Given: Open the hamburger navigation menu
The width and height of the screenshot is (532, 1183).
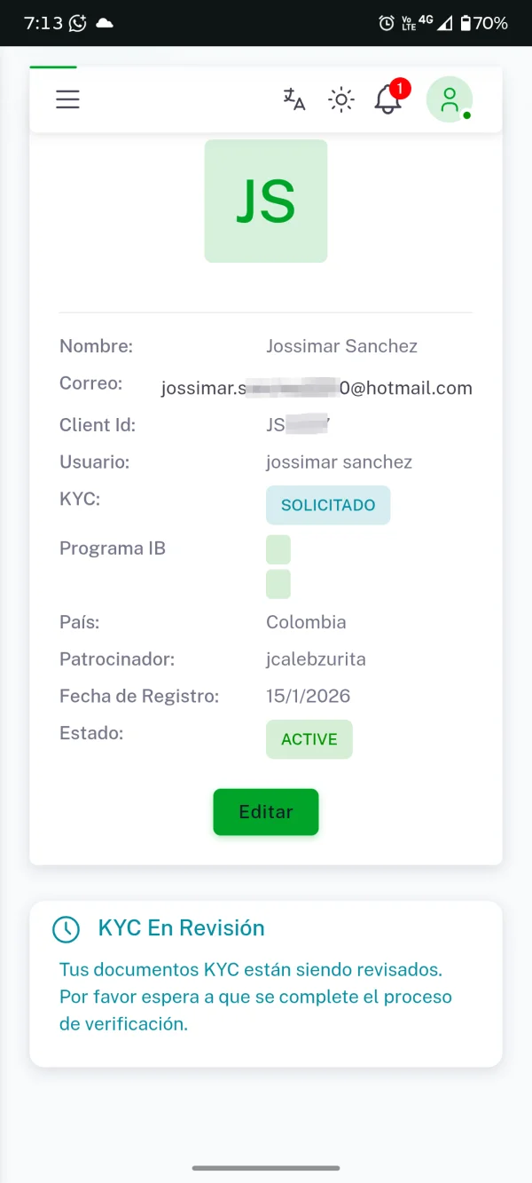Looking at the screenshot, I should (x=68, y=99).
